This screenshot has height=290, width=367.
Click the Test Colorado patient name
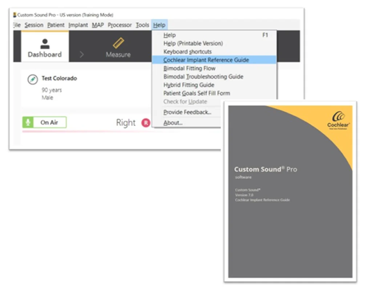59,78
